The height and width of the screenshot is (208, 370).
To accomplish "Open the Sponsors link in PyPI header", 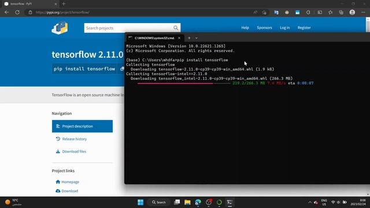I will pos(264,28).
